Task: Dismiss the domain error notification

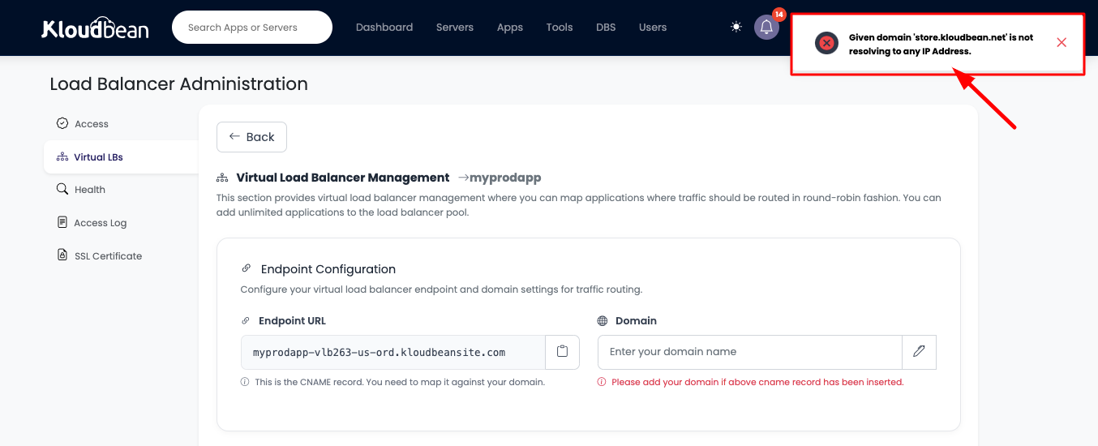Action: point(1062,43)
